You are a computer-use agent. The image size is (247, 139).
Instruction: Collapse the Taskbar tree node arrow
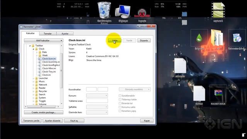[30, 46]
